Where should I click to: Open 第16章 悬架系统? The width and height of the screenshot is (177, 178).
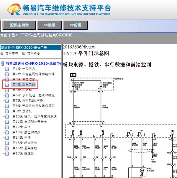point(25,148)
